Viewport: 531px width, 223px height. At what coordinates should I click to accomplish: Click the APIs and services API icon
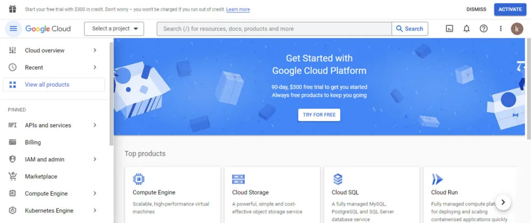click(x=12, y=125)
